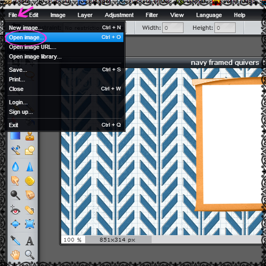Select the Hand pan tool
Viewport: 266px width, 266px height.
click(15, 255)
